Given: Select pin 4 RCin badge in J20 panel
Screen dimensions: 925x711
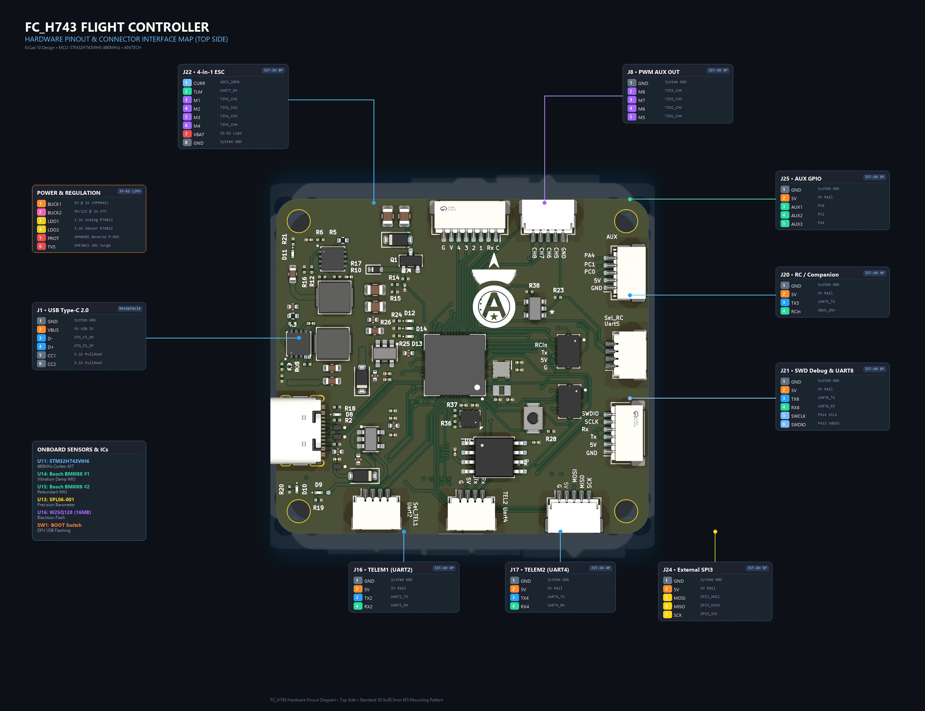Looking at the screenshot, I should pyautogui.click(x=784, y=311).
